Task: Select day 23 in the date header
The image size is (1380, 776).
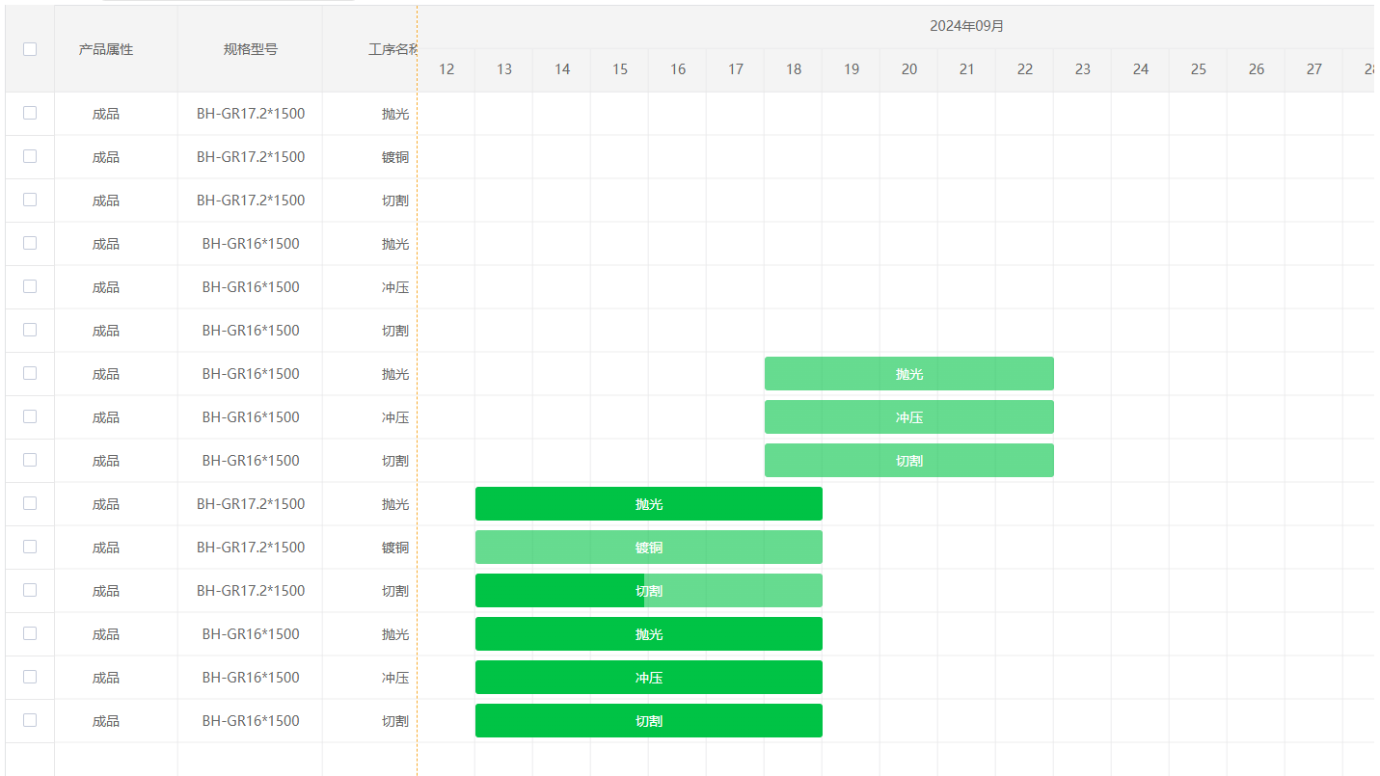Action: [x=1083, y=69]
